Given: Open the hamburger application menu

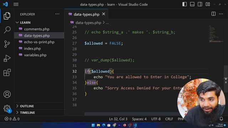Looking at the screenshot, I should 16,4.
